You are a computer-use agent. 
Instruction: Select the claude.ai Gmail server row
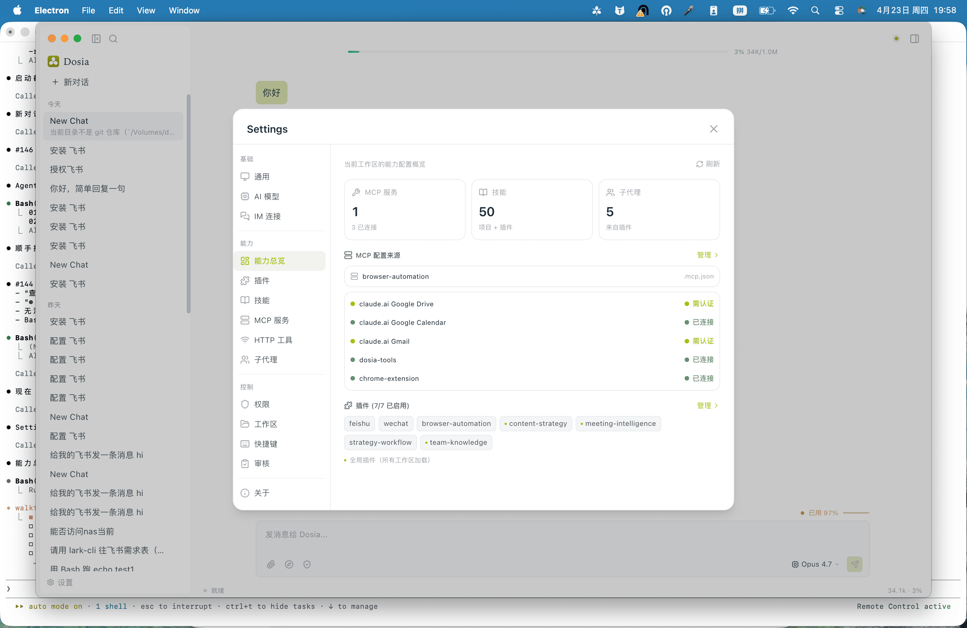click(x=532, y=341)
